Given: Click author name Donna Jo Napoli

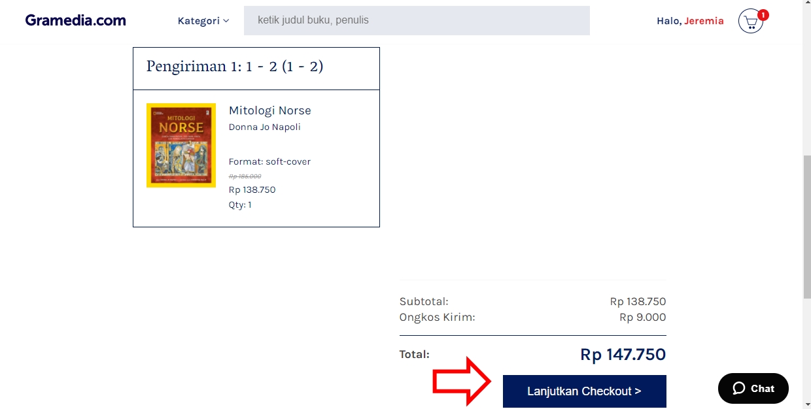Looking at the screenshot, I should pos(265,127).
